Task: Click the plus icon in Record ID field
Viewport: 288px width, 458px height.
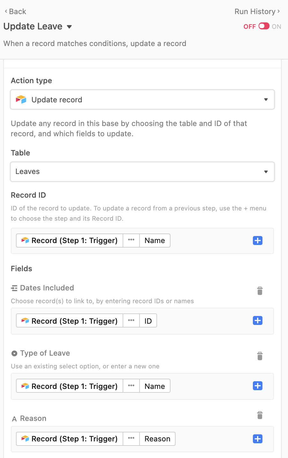Action: 258,241
